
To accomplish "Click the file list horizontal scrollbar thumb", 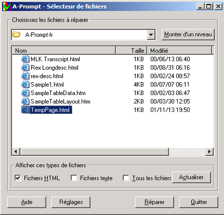I will pyautogui.click(x=95, y=151).
